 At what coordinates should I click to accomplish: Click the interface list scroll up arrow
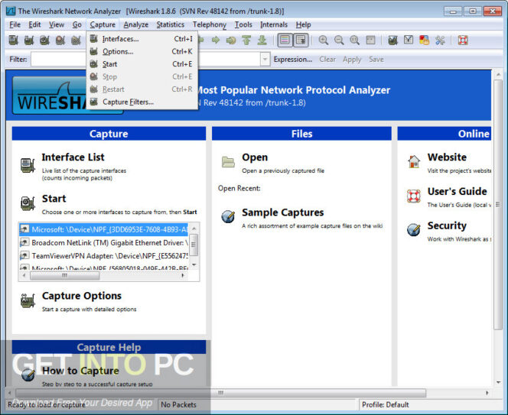coord(194,229)
